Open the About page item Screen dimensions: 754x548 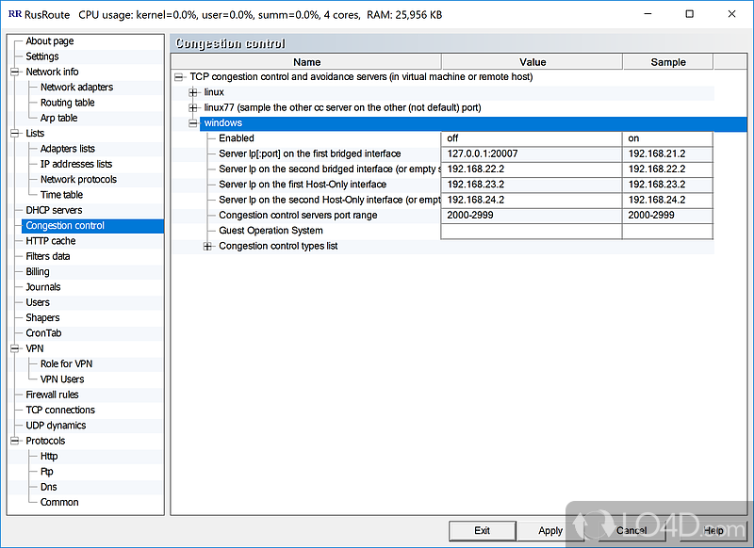(49, 41)
